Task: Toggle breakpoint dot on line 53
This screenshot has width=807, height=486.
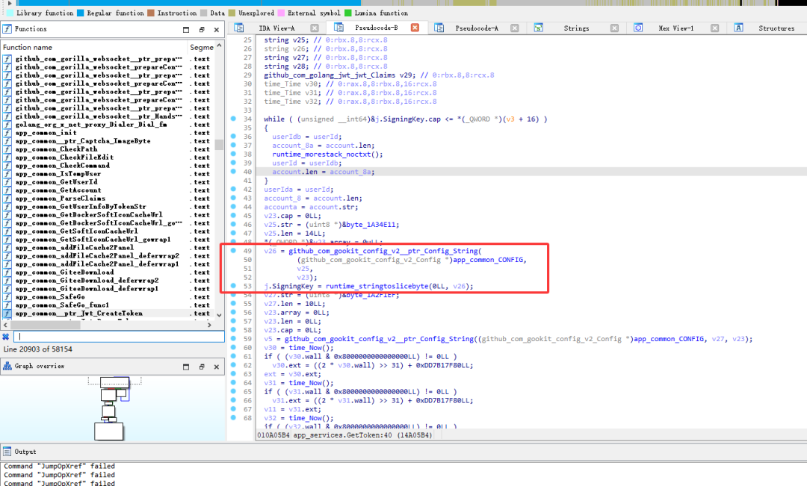Action: (233, 285)
